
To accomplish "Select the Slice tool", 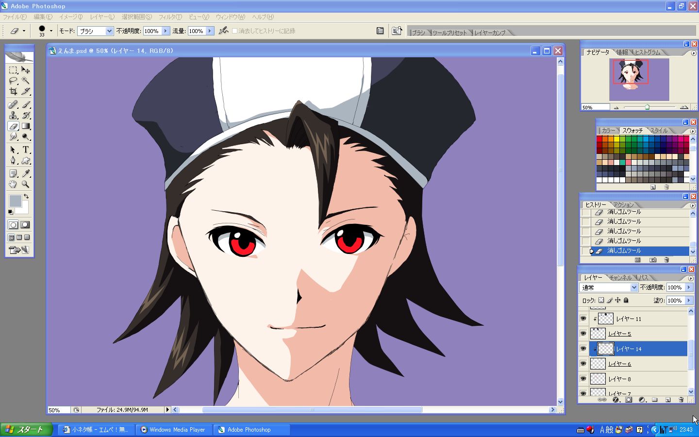I will pyautogui.click(x=26, y=91).
